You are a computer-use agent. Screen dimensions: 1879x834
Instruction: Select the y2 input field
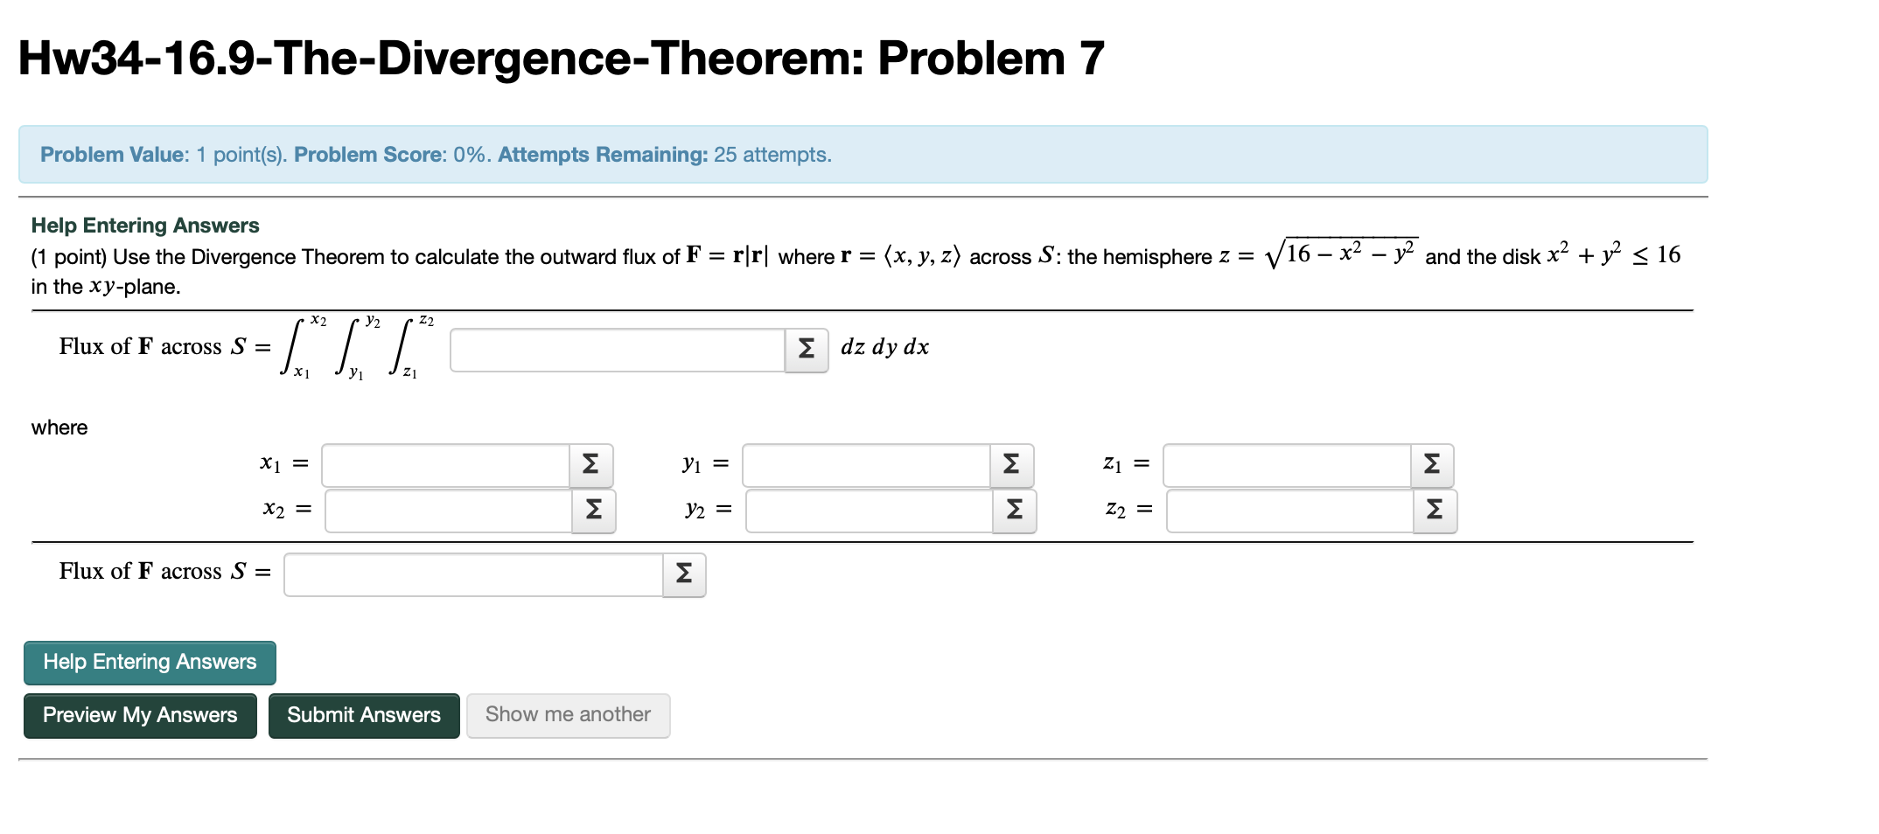pos(866,510)
